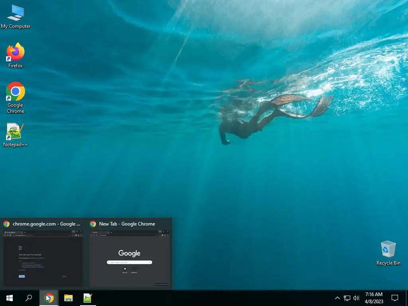This screenshot has width=408, height=306.
Task: Select the Notepad++ desktop shortcut
Action: click(16, 135)
